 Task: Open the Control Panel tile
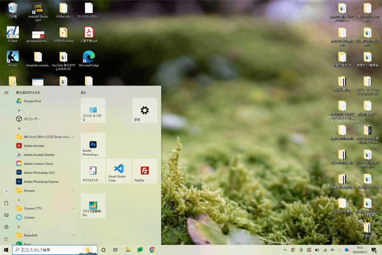tap(93, 110)
